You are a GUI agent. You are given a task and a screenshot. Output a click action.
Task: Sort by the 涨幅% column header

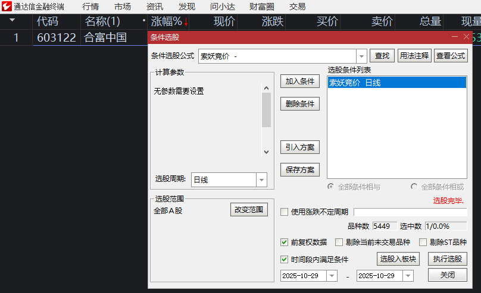point(167,21)
